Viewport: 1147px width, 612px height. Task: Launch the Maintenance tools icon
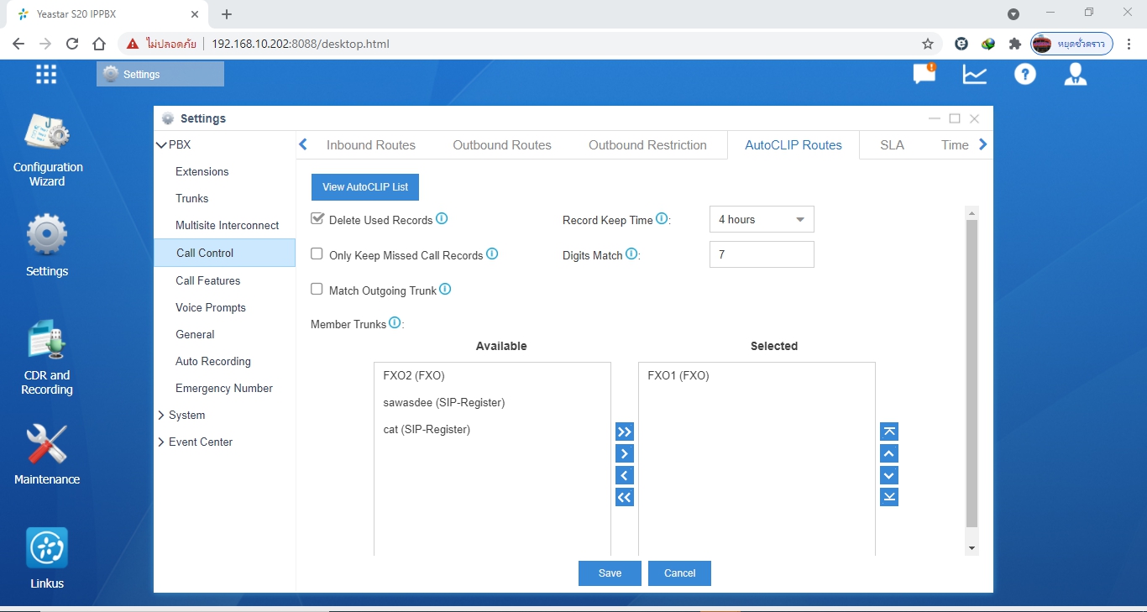tap(47, 445)
